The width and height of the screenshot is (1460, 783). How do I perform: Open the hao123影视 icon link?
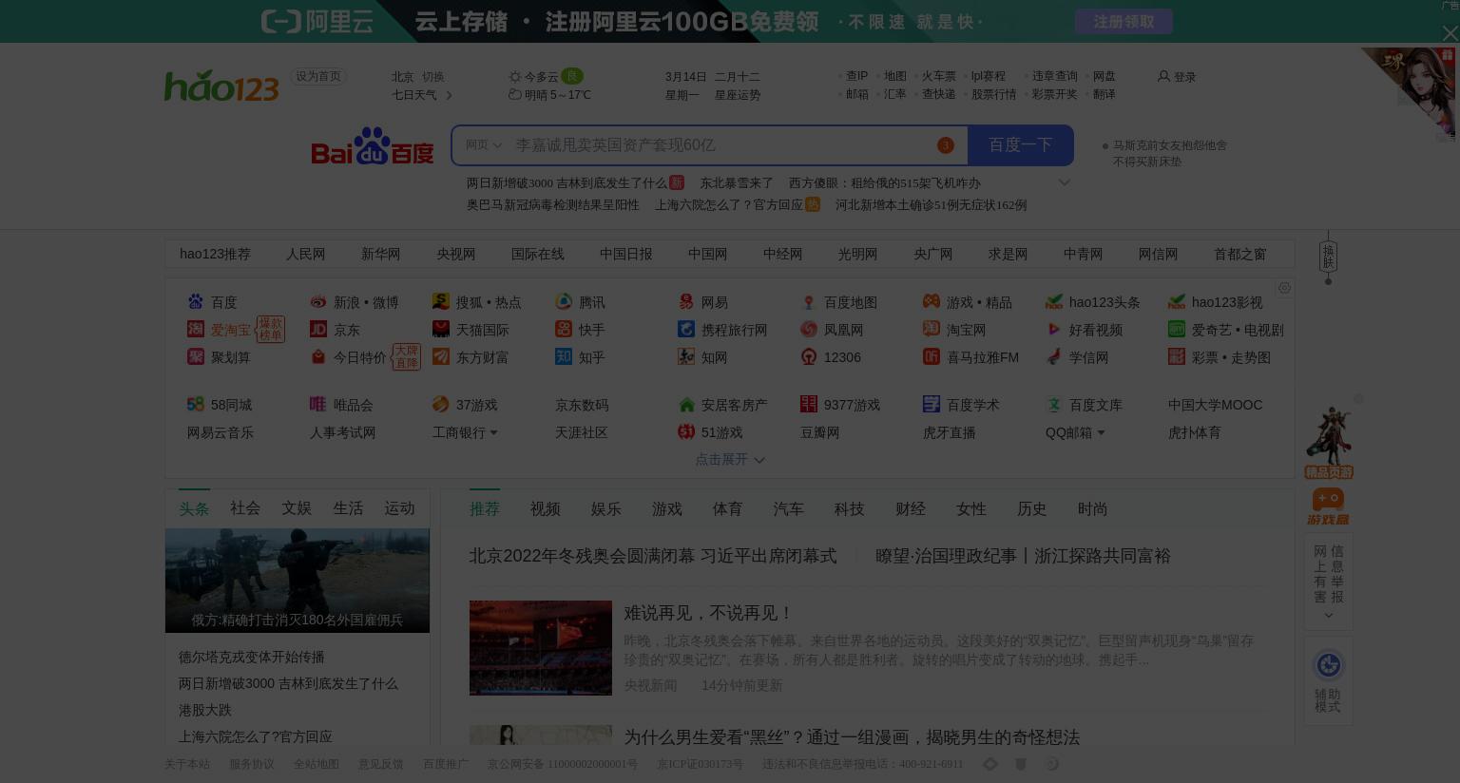click(1177, 301)
